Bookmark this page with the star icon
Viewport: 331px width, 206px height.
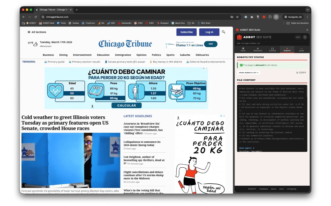(x=237, y=17)
